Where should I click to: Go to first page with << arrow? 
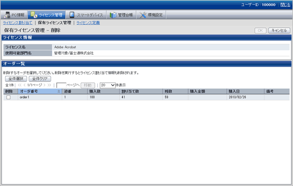point(20,85)
